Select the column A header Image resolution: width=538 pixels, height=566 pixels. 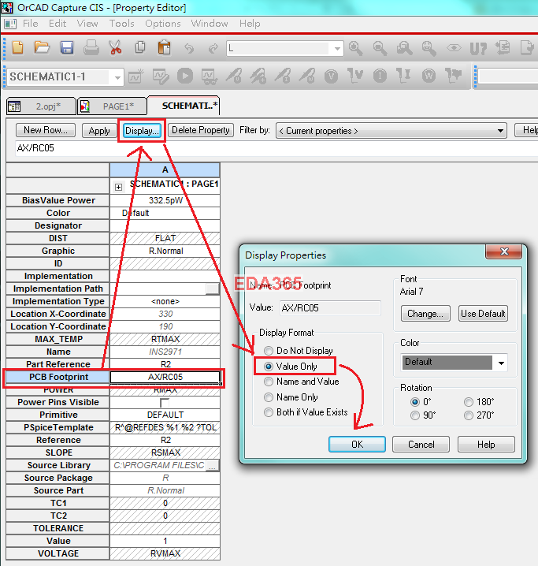[165, 169]
